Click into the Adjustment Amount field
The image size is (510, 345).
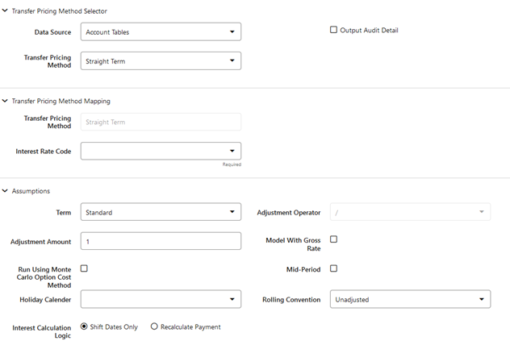(161, 241)
